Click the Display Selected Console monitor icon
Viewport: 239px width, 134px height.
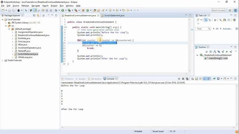point(218,79)
